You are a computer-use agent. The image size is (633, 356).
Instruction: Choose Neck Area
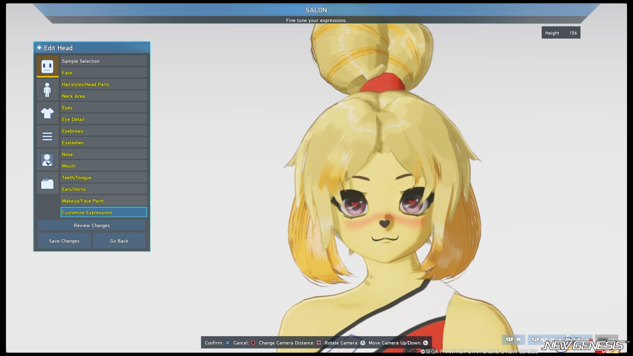[x=104, y=96]
